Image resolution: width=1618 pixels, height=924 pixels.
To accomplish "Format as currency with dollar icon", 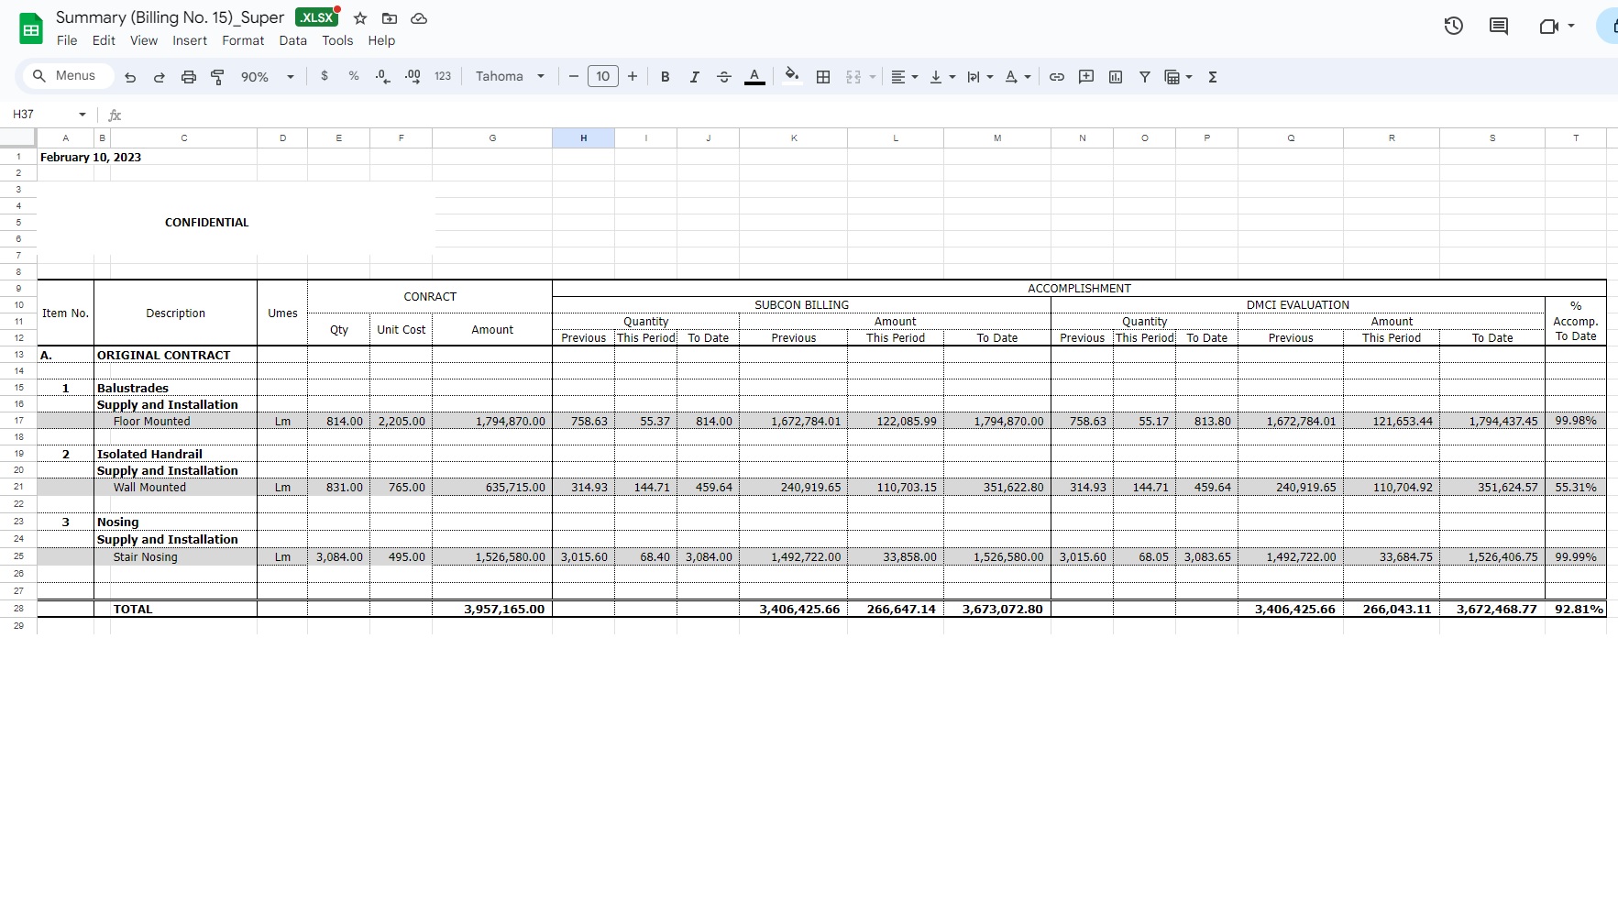I will [325, 76].
